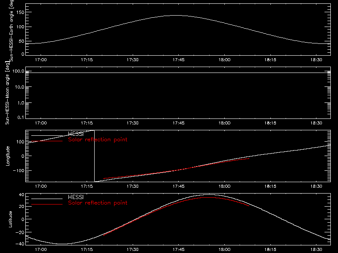The image size is (338, 253).
Task: Click 18:15 time label under Sun-HESSI-Moon plot
Action: tap(270, 123)
